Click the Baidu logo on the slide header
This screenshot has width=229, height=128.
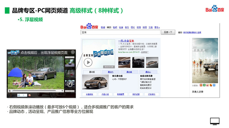click(x=215, y=9)
